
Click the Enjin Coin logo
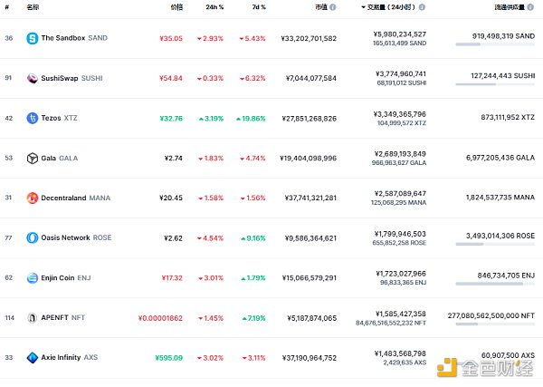[33, 277]
